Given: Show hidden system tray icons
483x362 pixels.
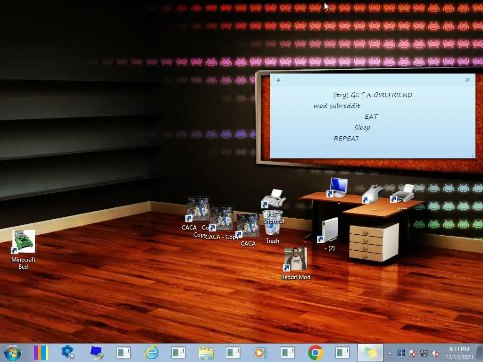Looking at the screenshot, I should coord(390,353).
